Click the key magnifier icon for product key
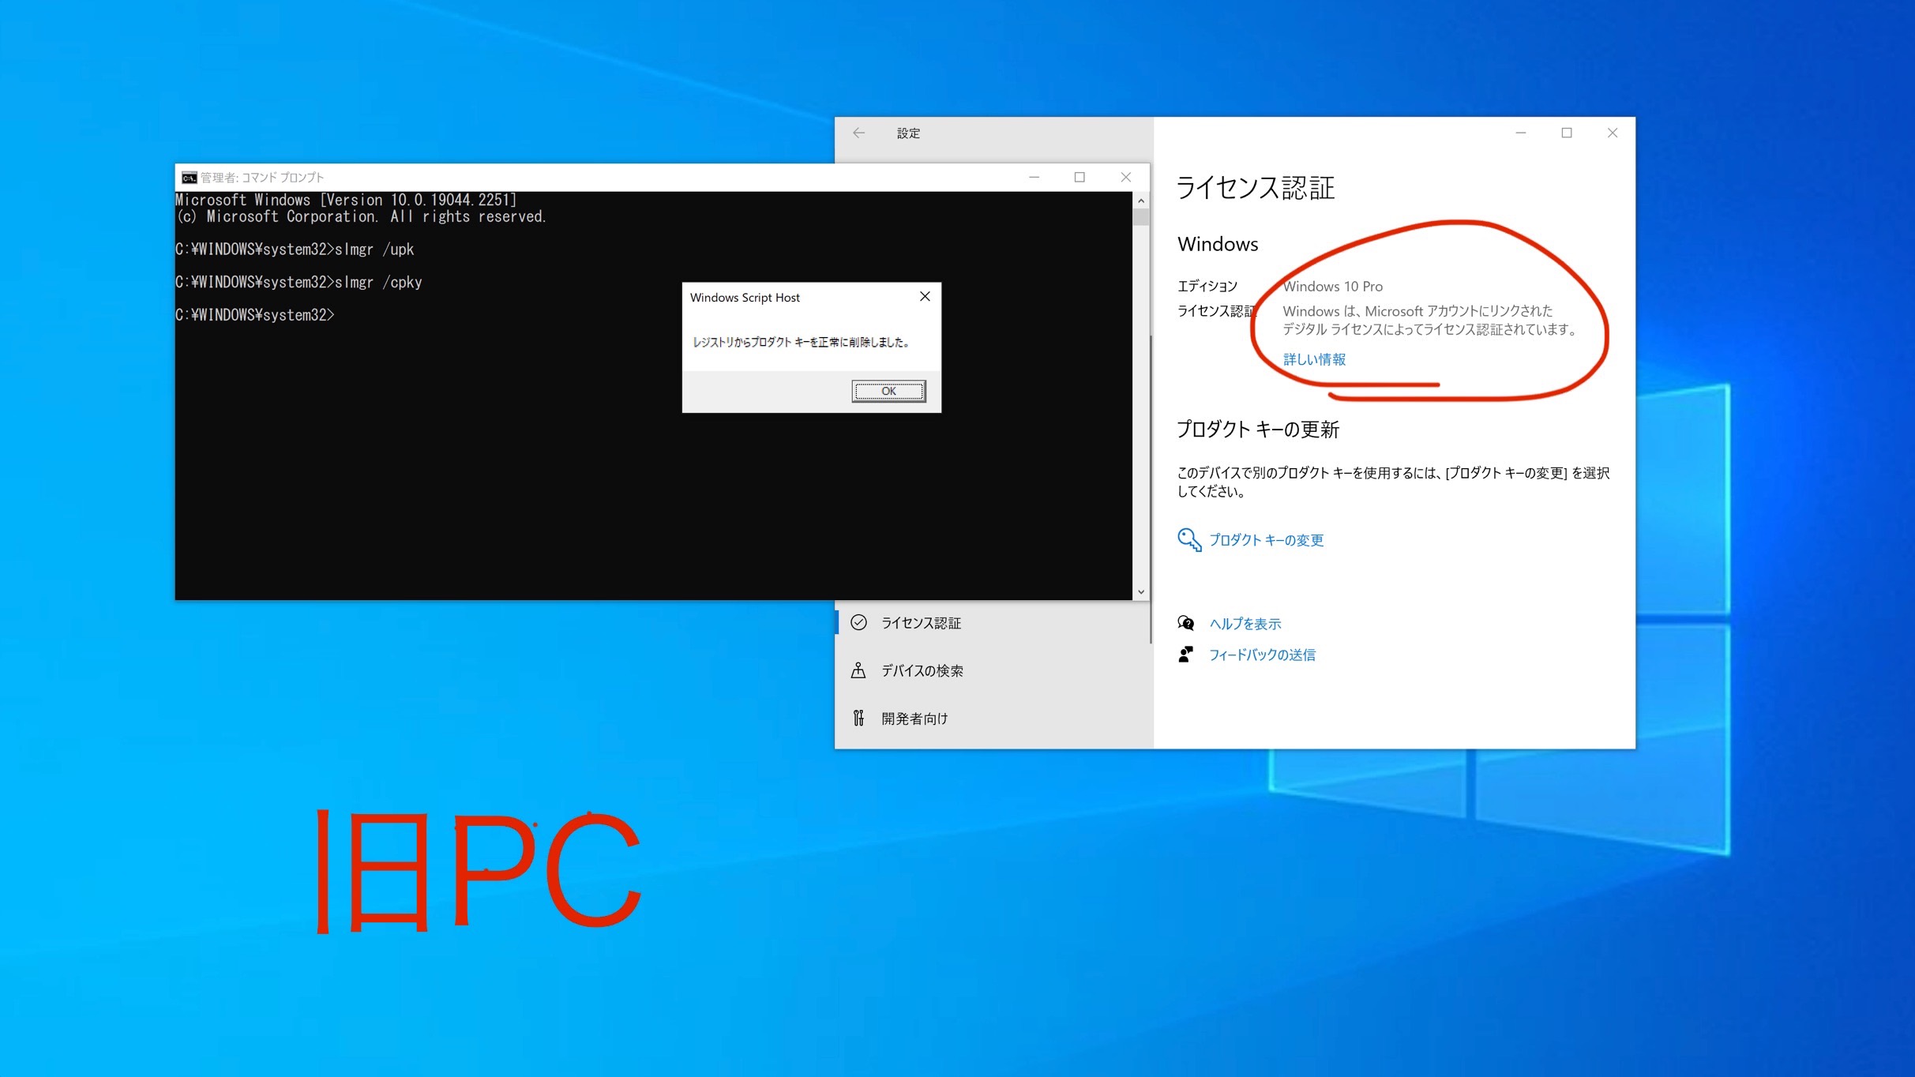1915x1077 pixels. 1188,539
